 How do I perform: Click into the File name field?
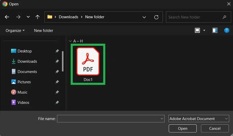[x=111, y=119]
